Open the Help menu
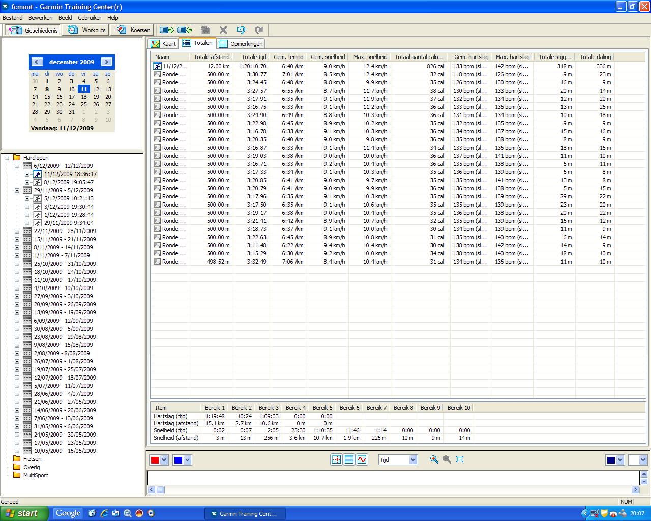The image size is (651, 521). (x=112, y=18)
